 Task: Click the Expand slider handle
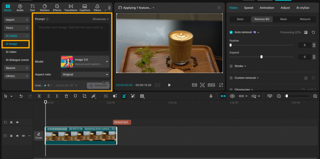click(262, 57)
